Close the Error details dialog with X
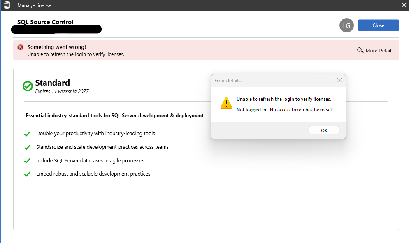 click(339, 80)
